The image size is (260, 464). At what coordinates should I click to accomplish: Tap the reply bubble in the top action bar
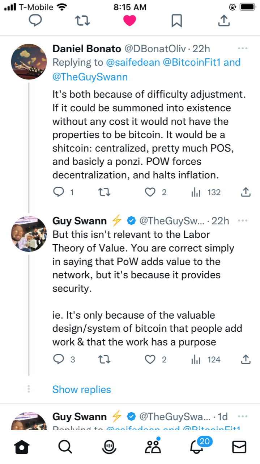click(35, 21)
